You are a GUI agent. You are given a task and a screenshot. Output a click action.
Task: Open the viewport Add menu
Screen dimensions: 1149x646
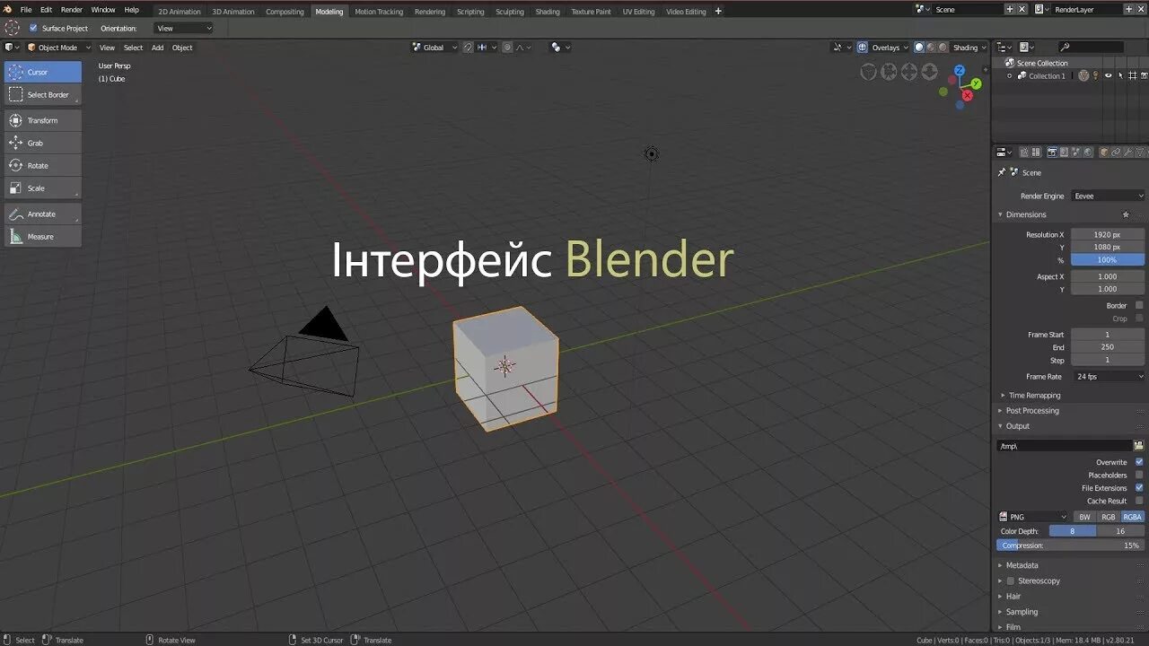pyautogui.click(x=157, y=48)
